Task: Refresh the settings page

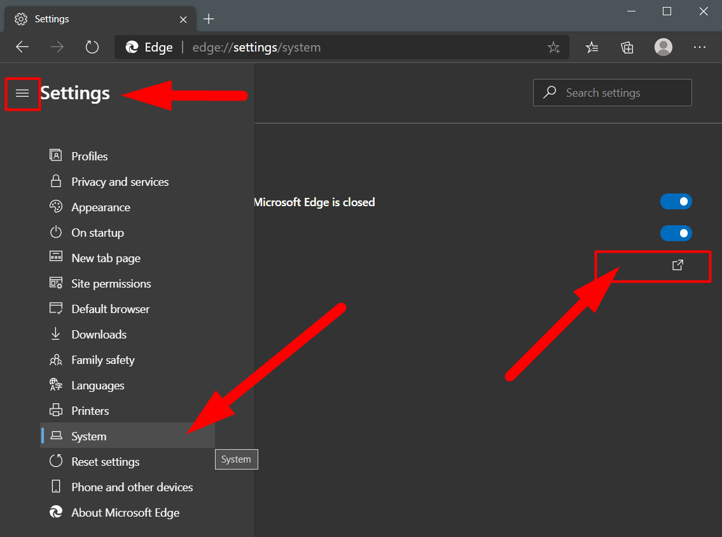Action: click(92, 47)
